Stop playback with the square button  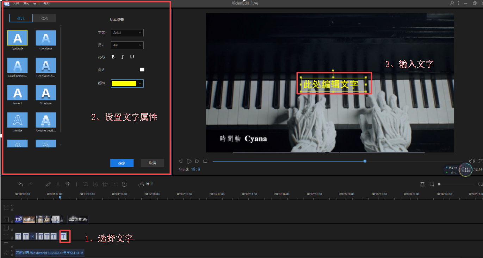tap(205, 161)
